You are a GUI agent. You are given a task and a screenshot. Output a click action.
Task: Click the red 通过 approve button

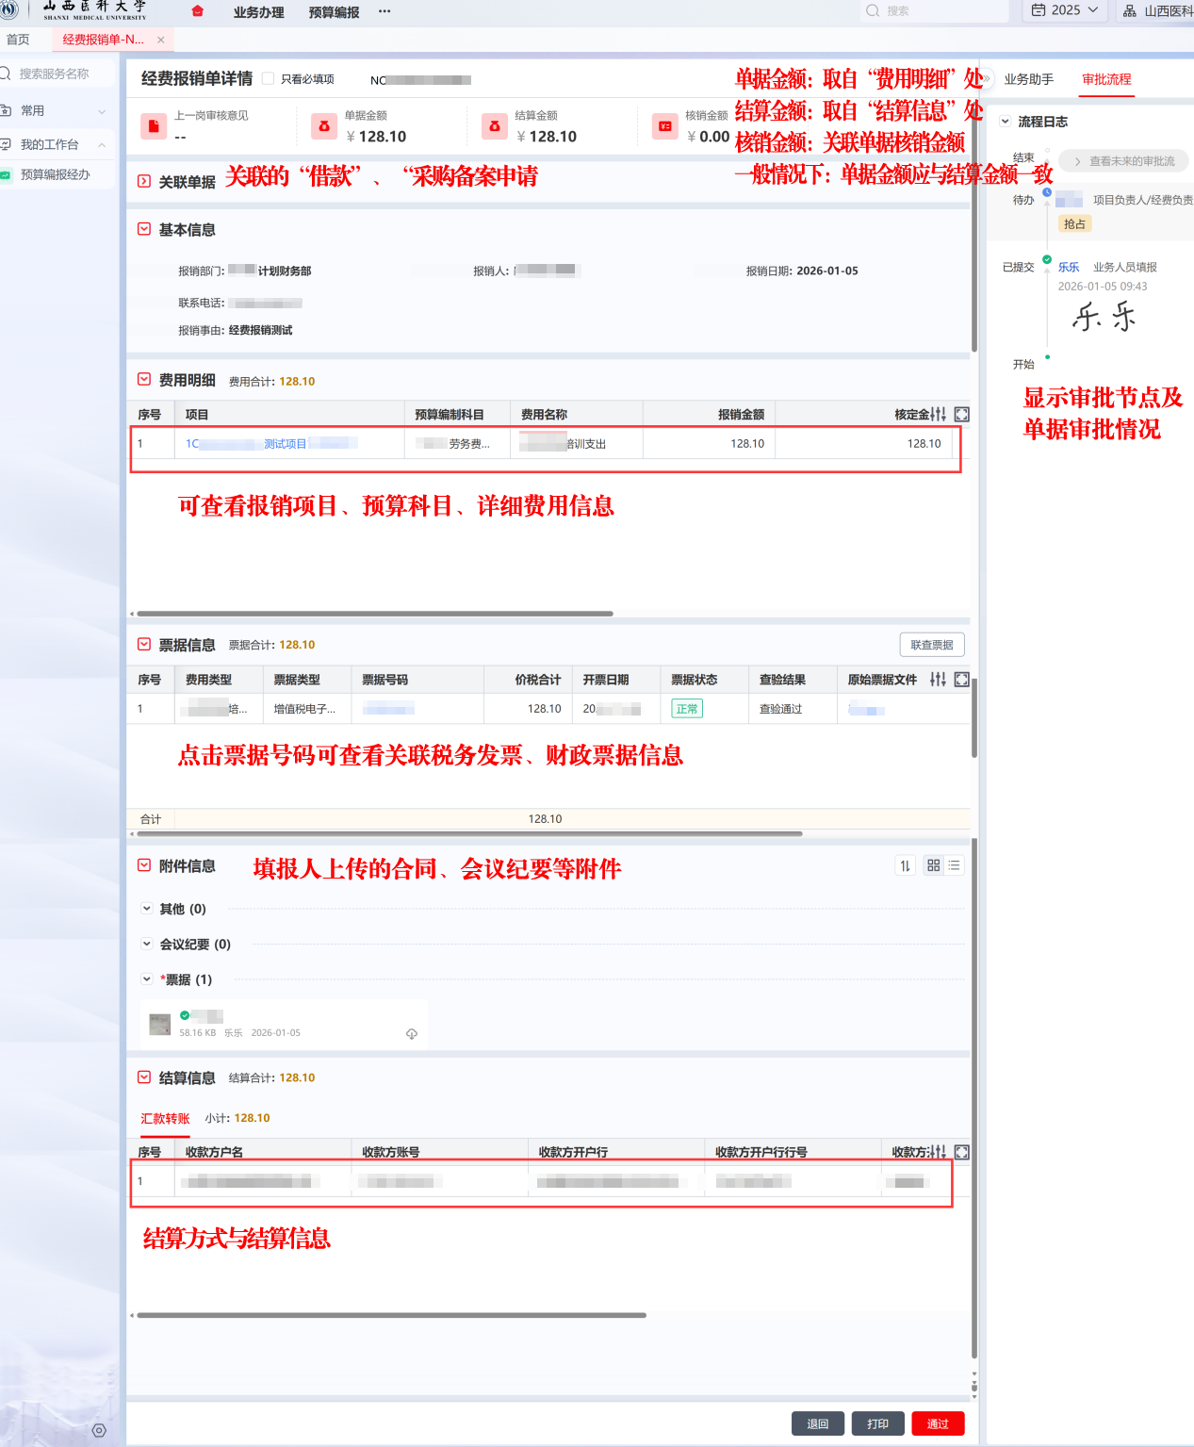click(x=937, y=1423)
